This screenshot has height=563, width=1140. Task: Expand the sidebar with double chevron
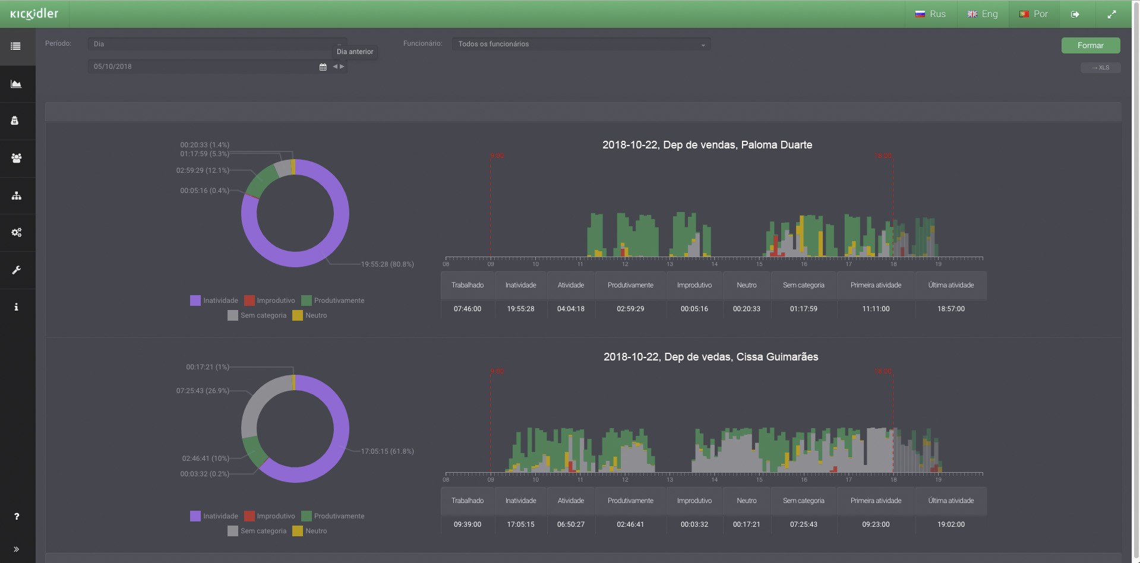click(x=16, y=549)
